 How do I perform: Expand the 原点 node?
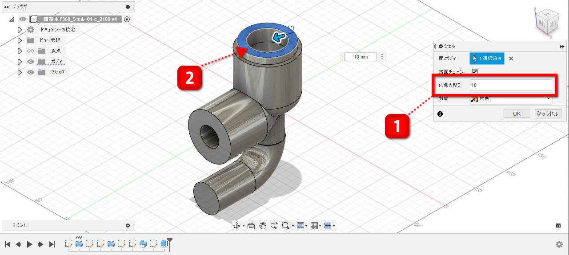[20, 51]
